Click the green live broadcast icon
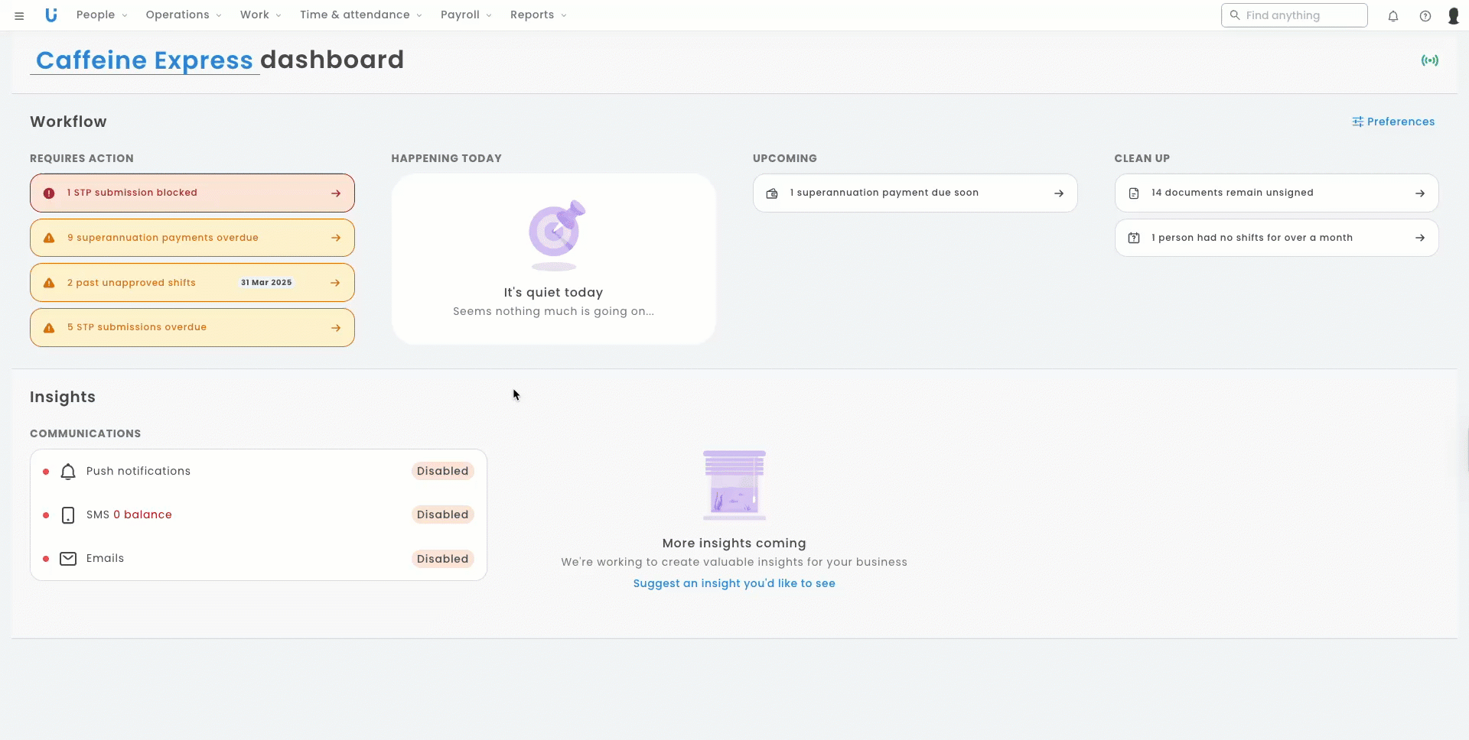Image resolution: width=1469 pixels, height=740 pixels. tap(1429, 60)
